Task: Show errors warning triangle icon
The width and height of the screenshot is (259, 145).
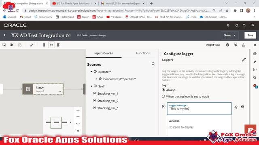Action: click(x=243, y=45)
